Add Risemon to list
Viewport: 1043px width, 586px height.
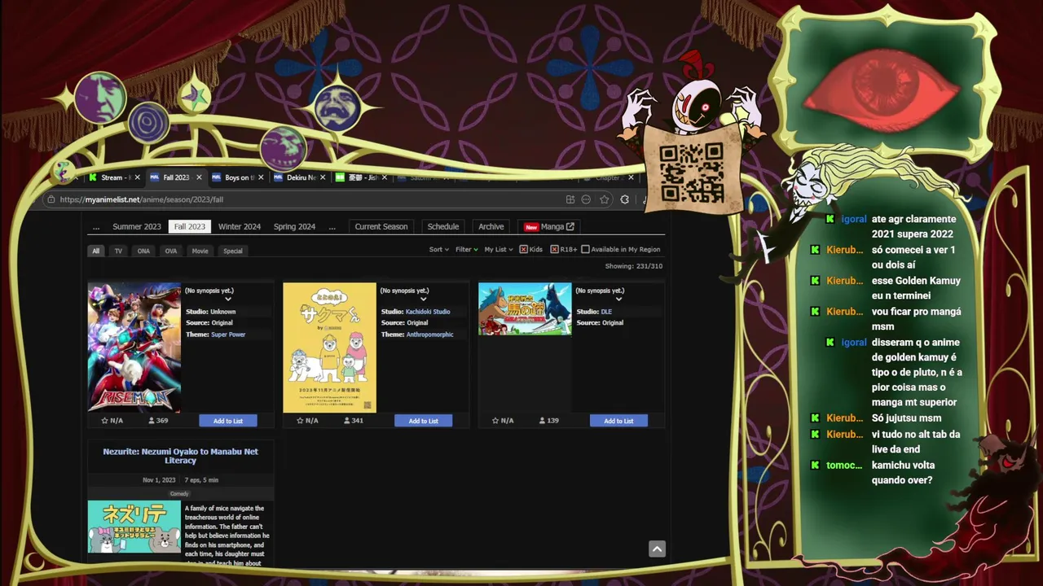228,421
